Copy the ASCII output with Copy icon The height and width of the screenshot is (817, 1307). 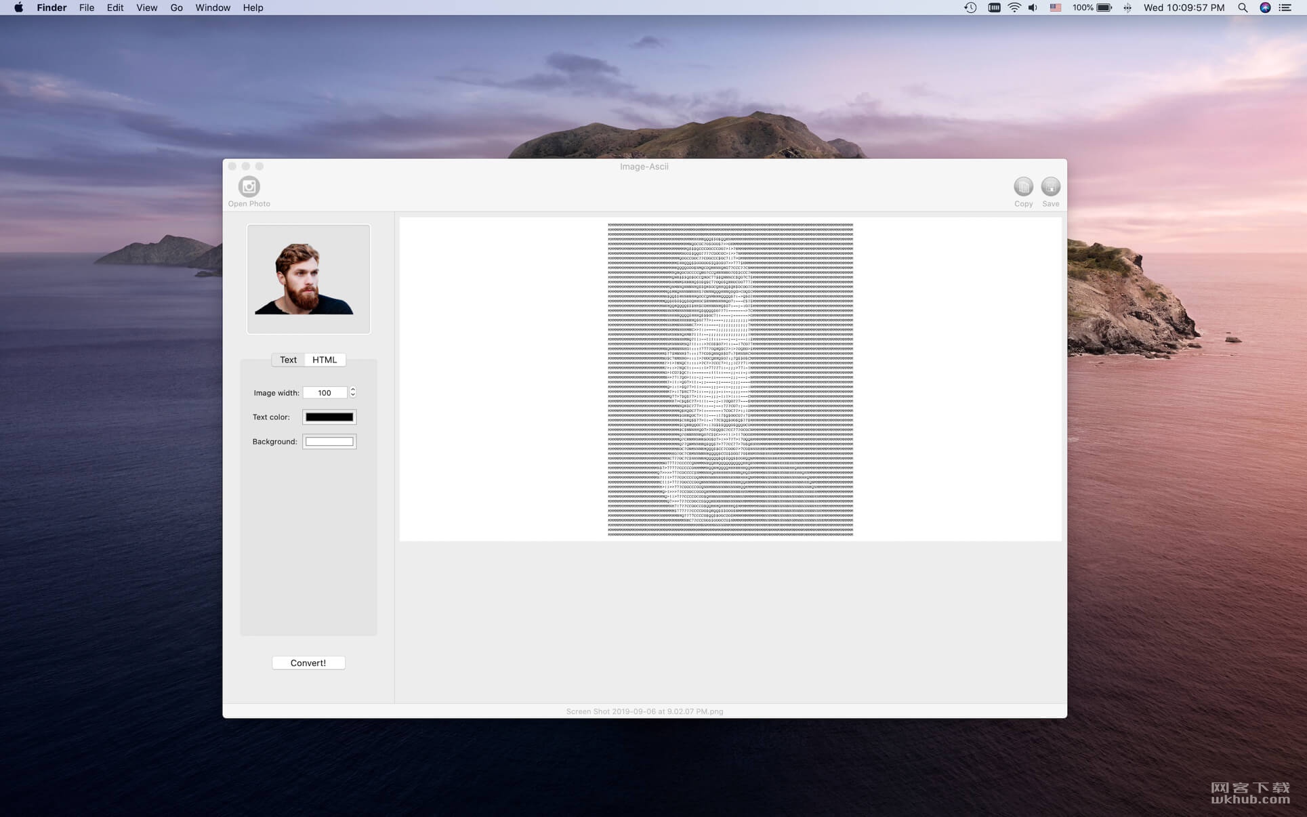pos(1023,186)
